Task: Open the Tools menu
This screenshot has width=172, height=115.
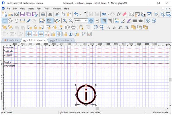Action: (47, 9)
